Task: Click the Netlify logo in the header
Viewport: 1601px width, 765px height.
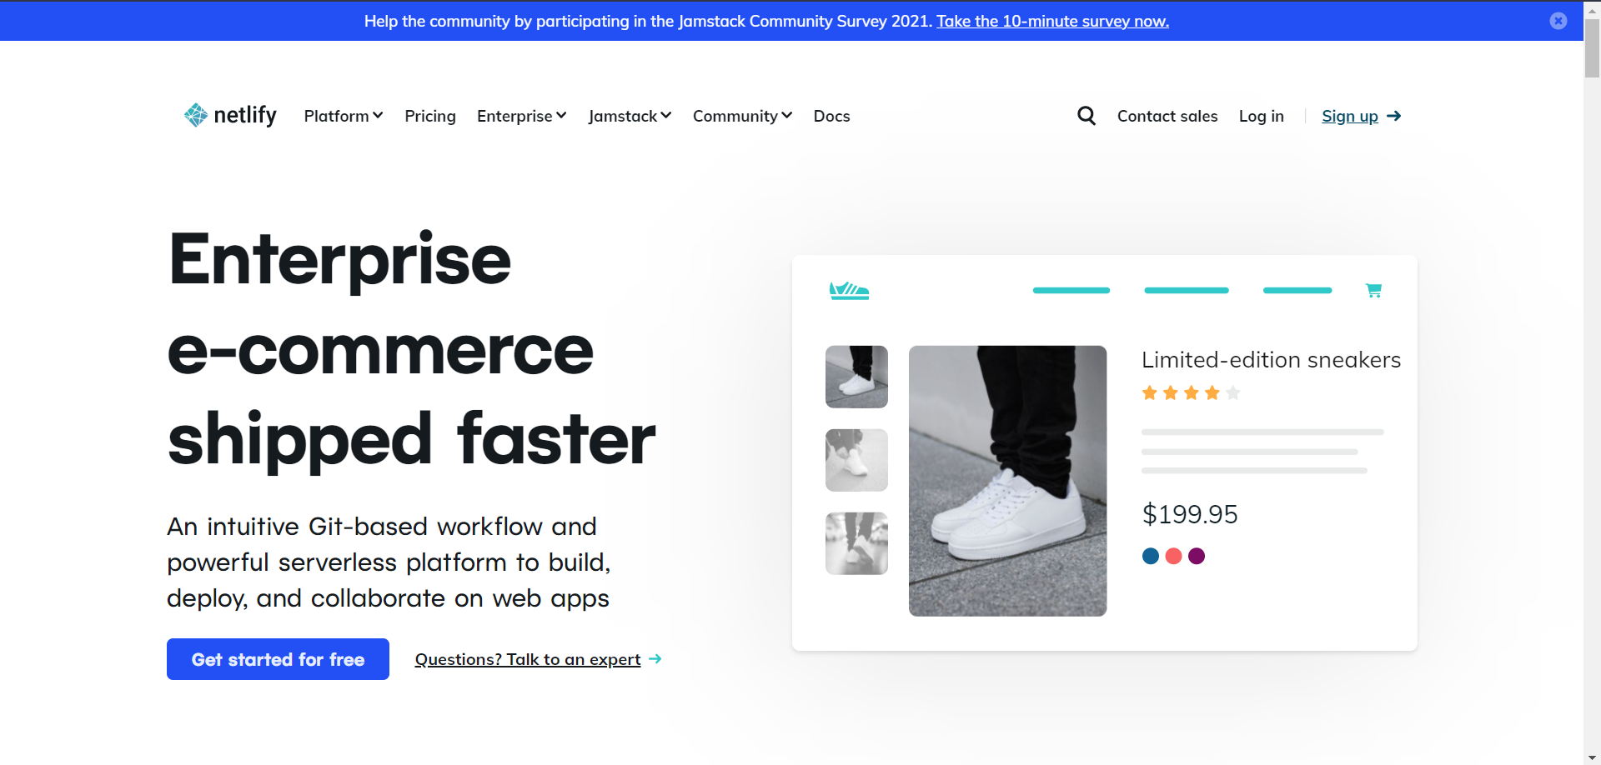Action: [x=230, y=115]
